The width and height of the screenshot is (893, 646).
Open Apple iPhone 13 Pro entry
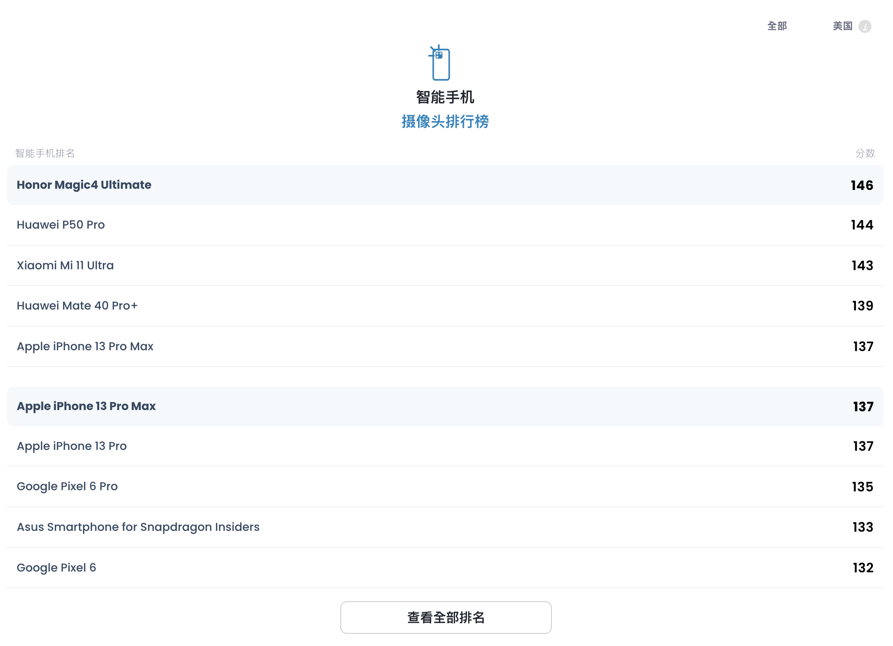[x=445, y=446]
